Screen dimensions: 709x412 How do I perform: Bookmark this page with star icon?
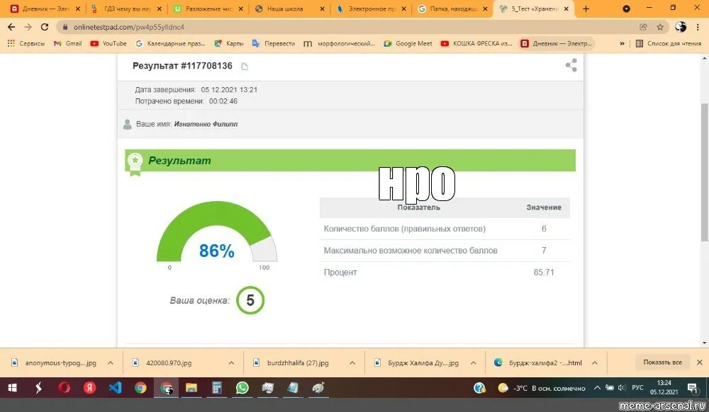[660, 27]
